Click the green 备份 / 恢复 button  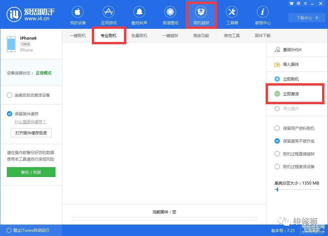(31, 172)
